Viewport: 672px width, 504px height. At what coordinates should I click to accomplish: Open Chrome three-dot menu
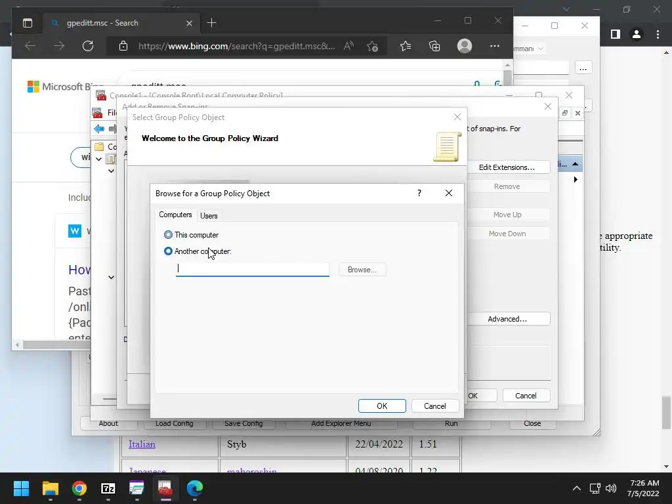coord(658,34)
